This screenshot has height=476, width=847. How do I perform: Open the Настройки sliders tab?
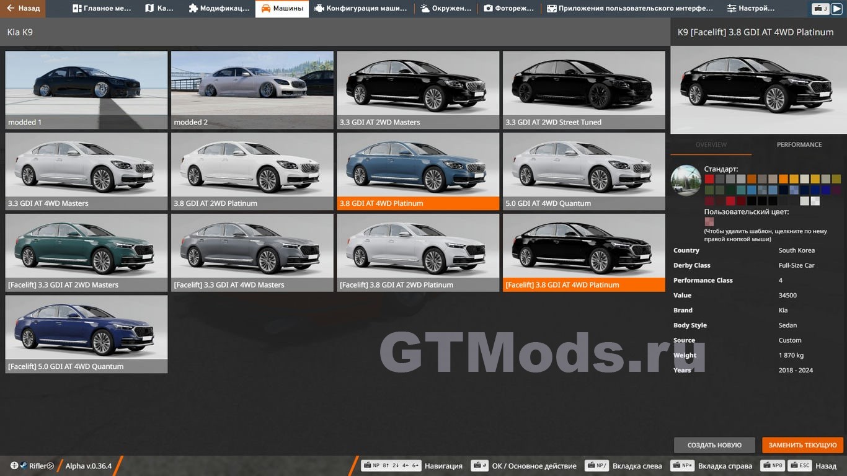point(751,9)
